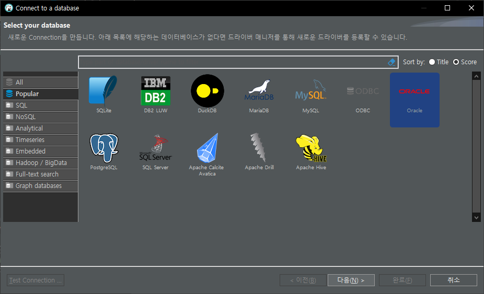Click the 이전(B) back button
This screenshot has width=484, height=294.
pyautogui.click(x=303, y=280)
